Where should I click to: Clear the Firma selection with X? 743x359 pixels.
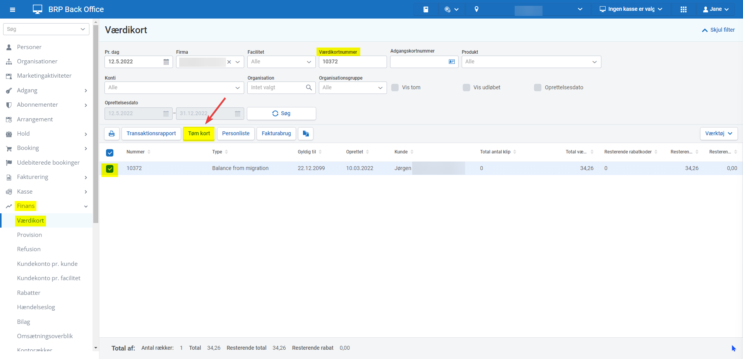click(x=229, y=62)
